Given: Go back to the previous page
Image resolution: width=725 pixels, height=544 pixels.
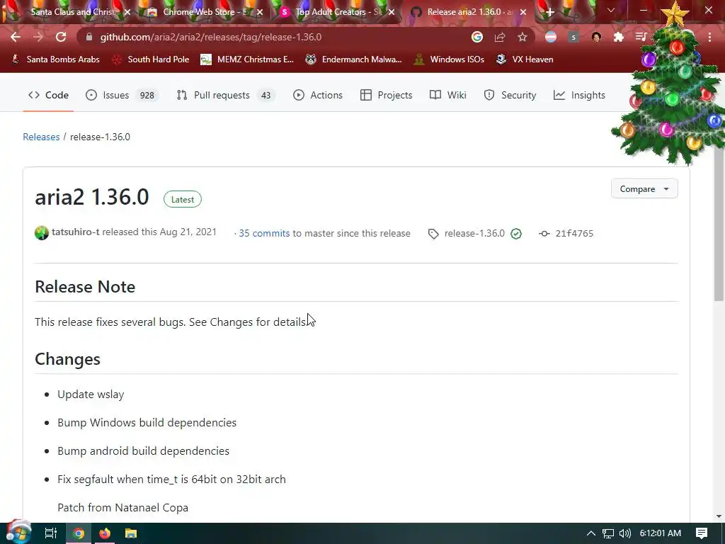Looking at the screenshot, I should 16,37.
